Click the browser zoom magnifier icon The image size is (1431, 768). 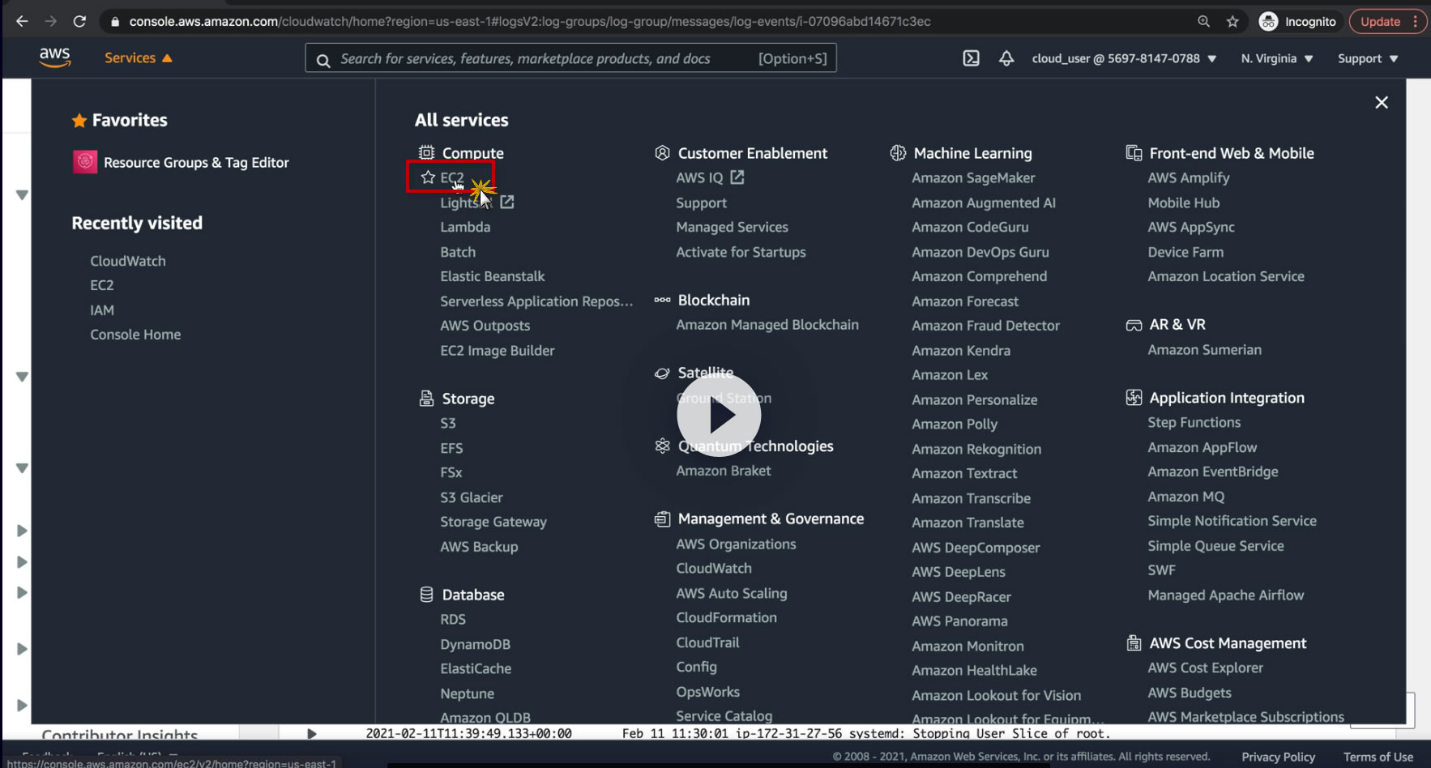[1203, 22]
